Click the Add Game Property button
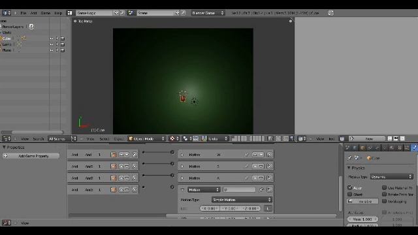Screen dimensions: 418x235 pos(31,156)
